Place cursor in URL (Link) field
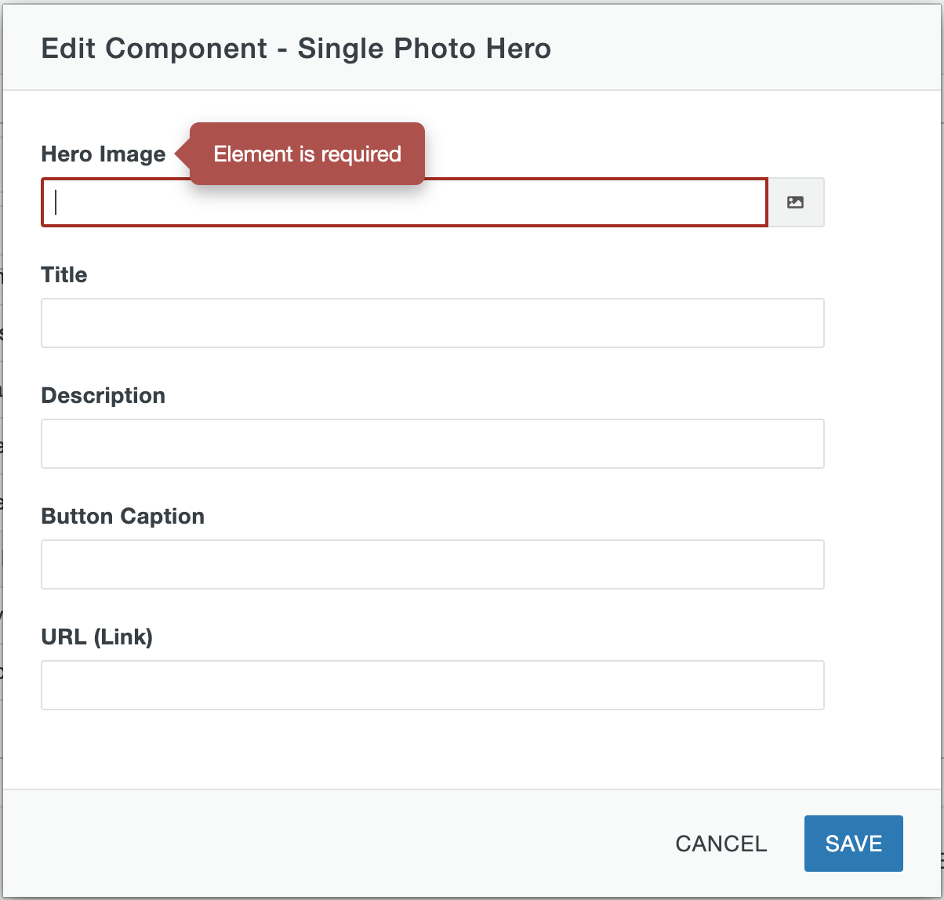Screen dimensions: 944x900 coord(432,685)
